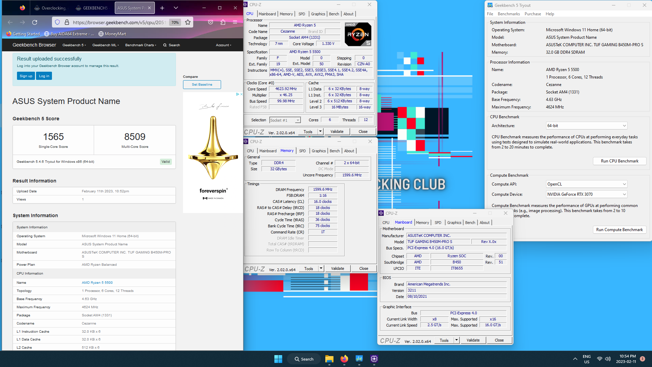
Task: Click the Set Baseline button
Action: click(202, 85)
